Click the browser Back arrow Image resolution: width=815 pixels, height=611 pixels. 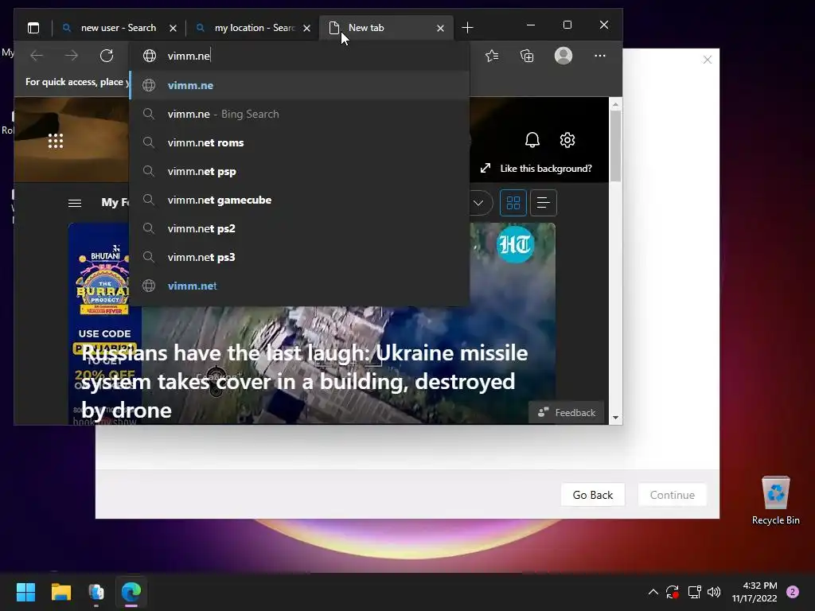tap(37, 56)
